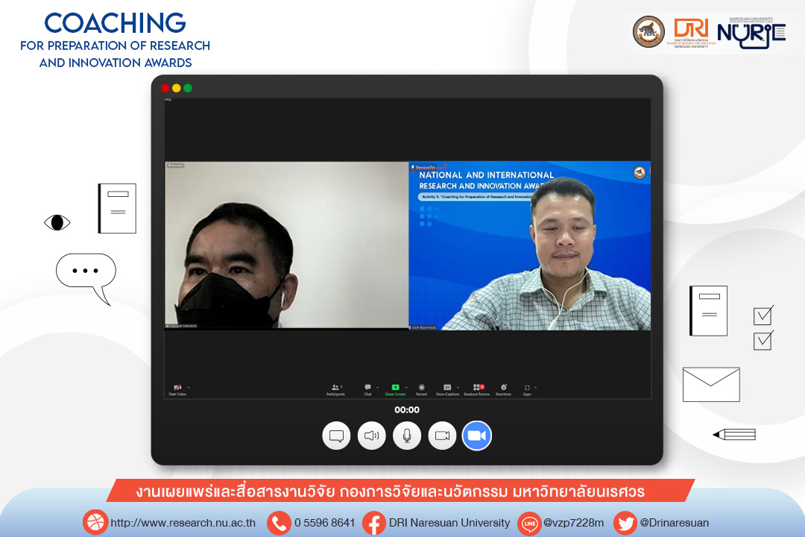Viewport: 805px width, 537px height.
Task: Click the orange website globe icon
Action: click(x=95, y=523)
